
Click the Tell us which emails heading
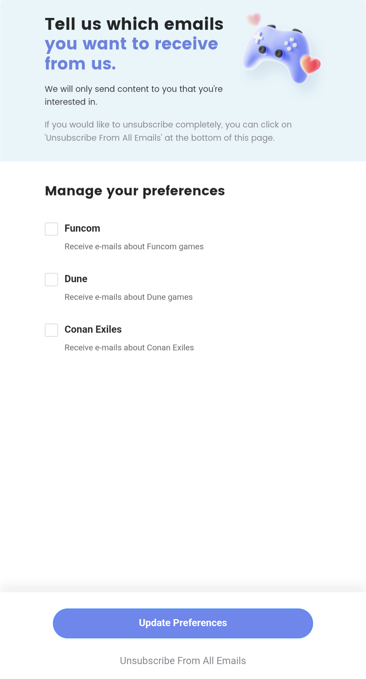134,24
